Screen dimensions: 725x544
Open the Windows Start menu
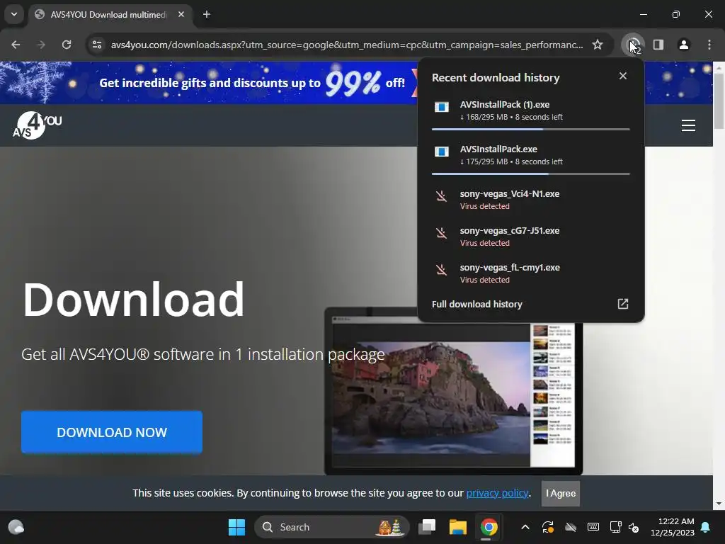point(236,527)
